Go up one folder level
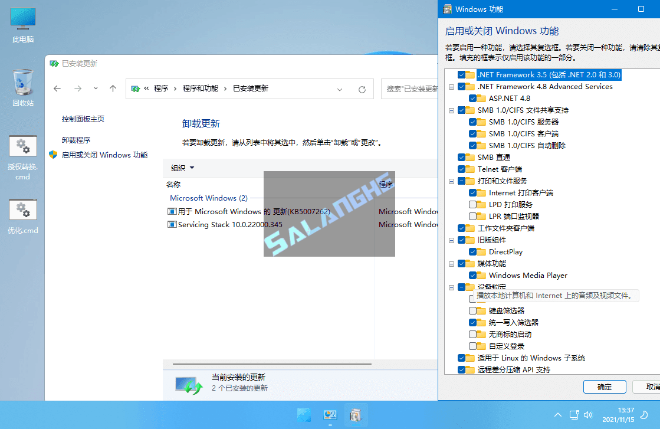This screenshot has height=429, width=660. point(113,89)
